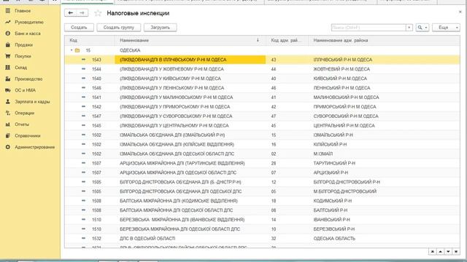Go forward with right arrow button
This screenshot has height=262, width=467.
click(82, 13)
